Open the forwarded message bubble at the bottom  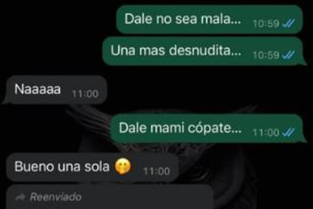110,197
